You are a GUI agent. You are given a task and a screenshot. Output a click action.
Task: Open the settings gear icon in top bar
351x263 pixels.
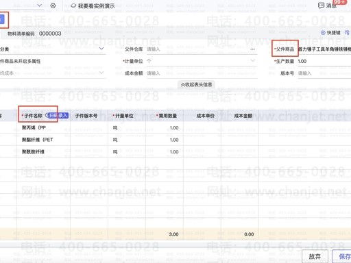pos(53,5)
